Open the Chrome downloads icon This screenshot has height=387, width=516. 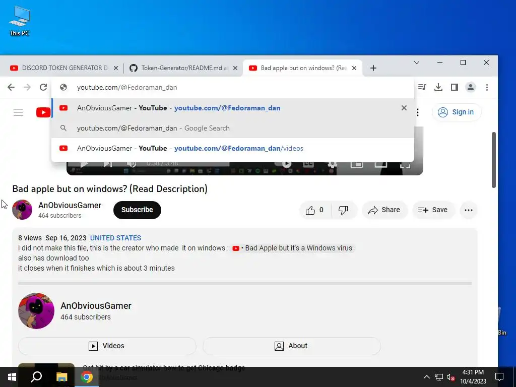tap(438, 87)
